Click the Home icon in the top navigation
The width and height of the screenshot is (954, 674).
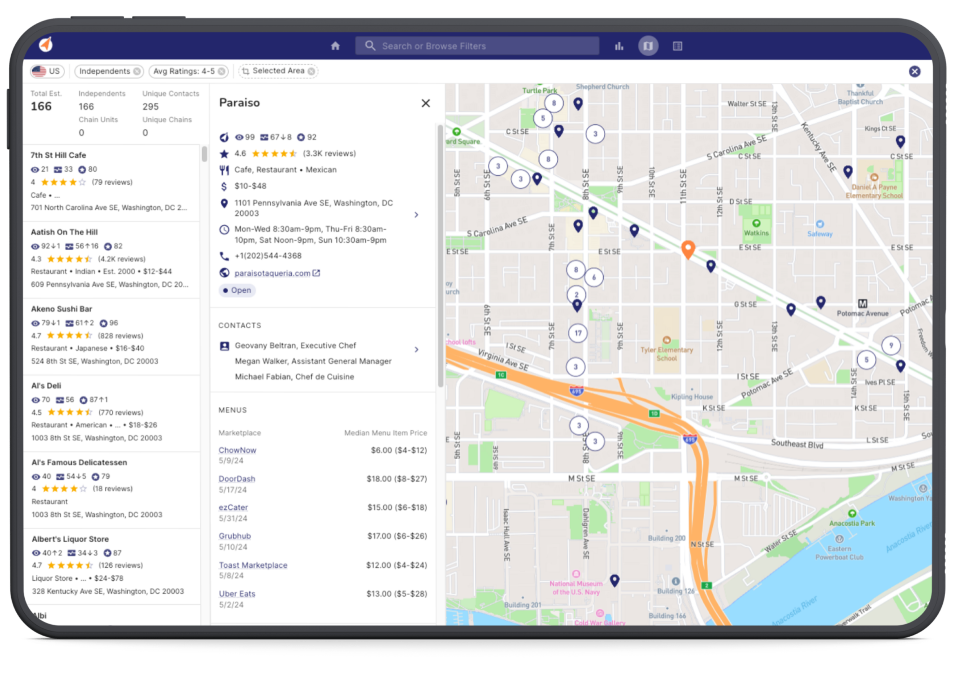click(x=335, y=46)
